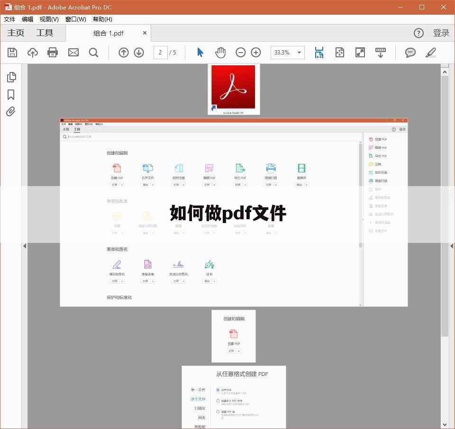Open the 窗口(W) menu
The image size is (455, 429).
tap(76, 19)
